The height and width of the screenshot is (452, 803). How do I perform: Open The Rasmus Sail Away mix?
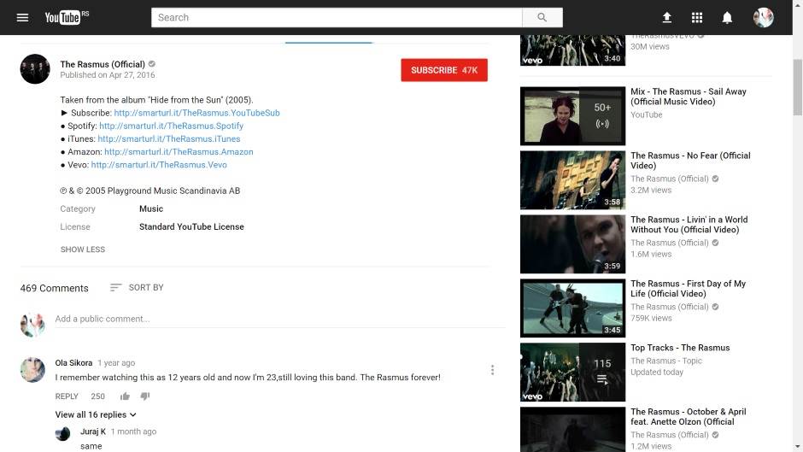pos(572,116)
